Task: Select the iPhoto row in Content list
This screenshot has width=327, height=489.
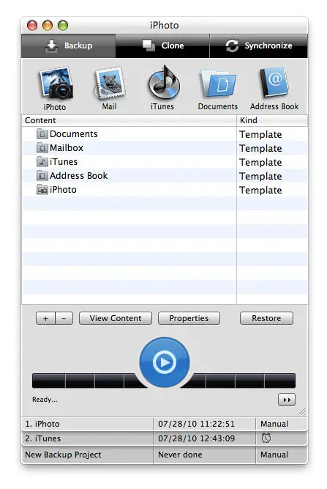Action: (x=165, y=190)
